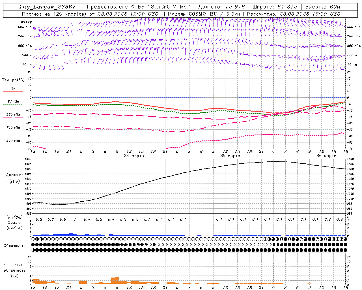
Task: Click the dashed line sample under 'Td 2м'
Action: point(12,105)
